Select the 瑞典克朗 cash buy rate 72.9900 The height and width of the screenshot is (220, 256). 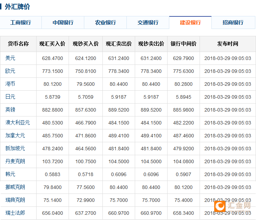86,200
